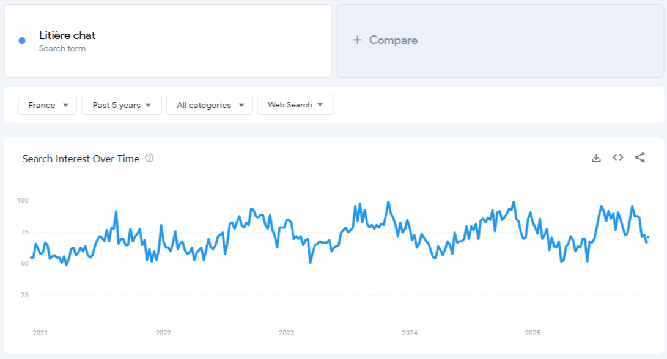Open the All categories dropdown

pos(209,104)
